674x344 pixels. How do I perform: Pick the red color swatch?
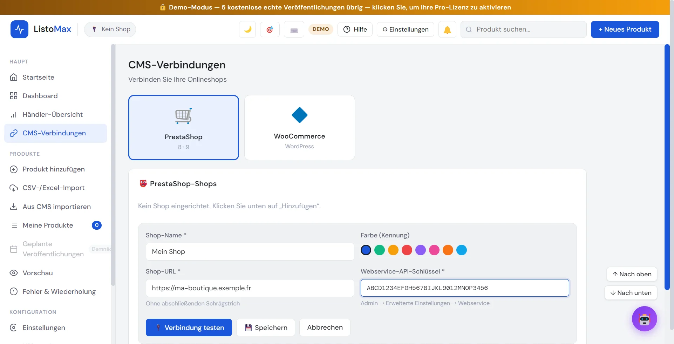click(407, 250)
